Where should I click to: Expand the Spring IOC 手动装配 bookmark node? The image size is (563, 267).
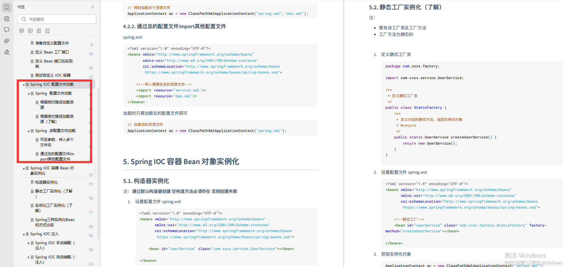pyautogui.click(x=28, y=243)
